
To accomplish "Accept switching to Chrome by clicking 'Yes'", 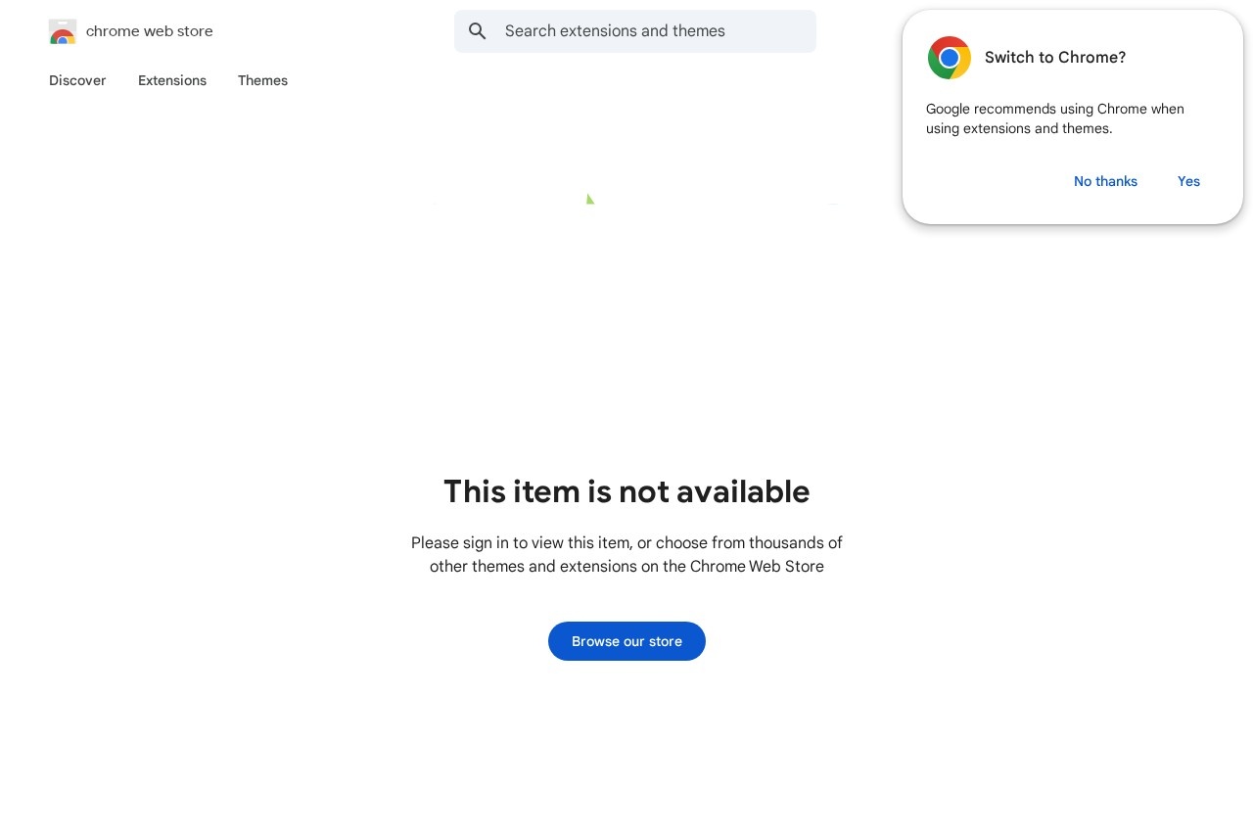I will pyautogui.click(x=1188, y=181).
